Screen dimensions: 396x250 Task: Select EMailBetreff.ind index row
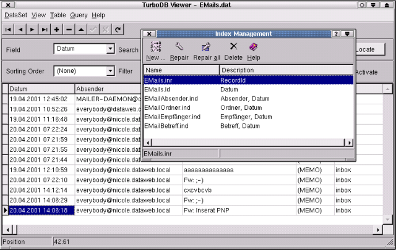click(x=248, y=126)
